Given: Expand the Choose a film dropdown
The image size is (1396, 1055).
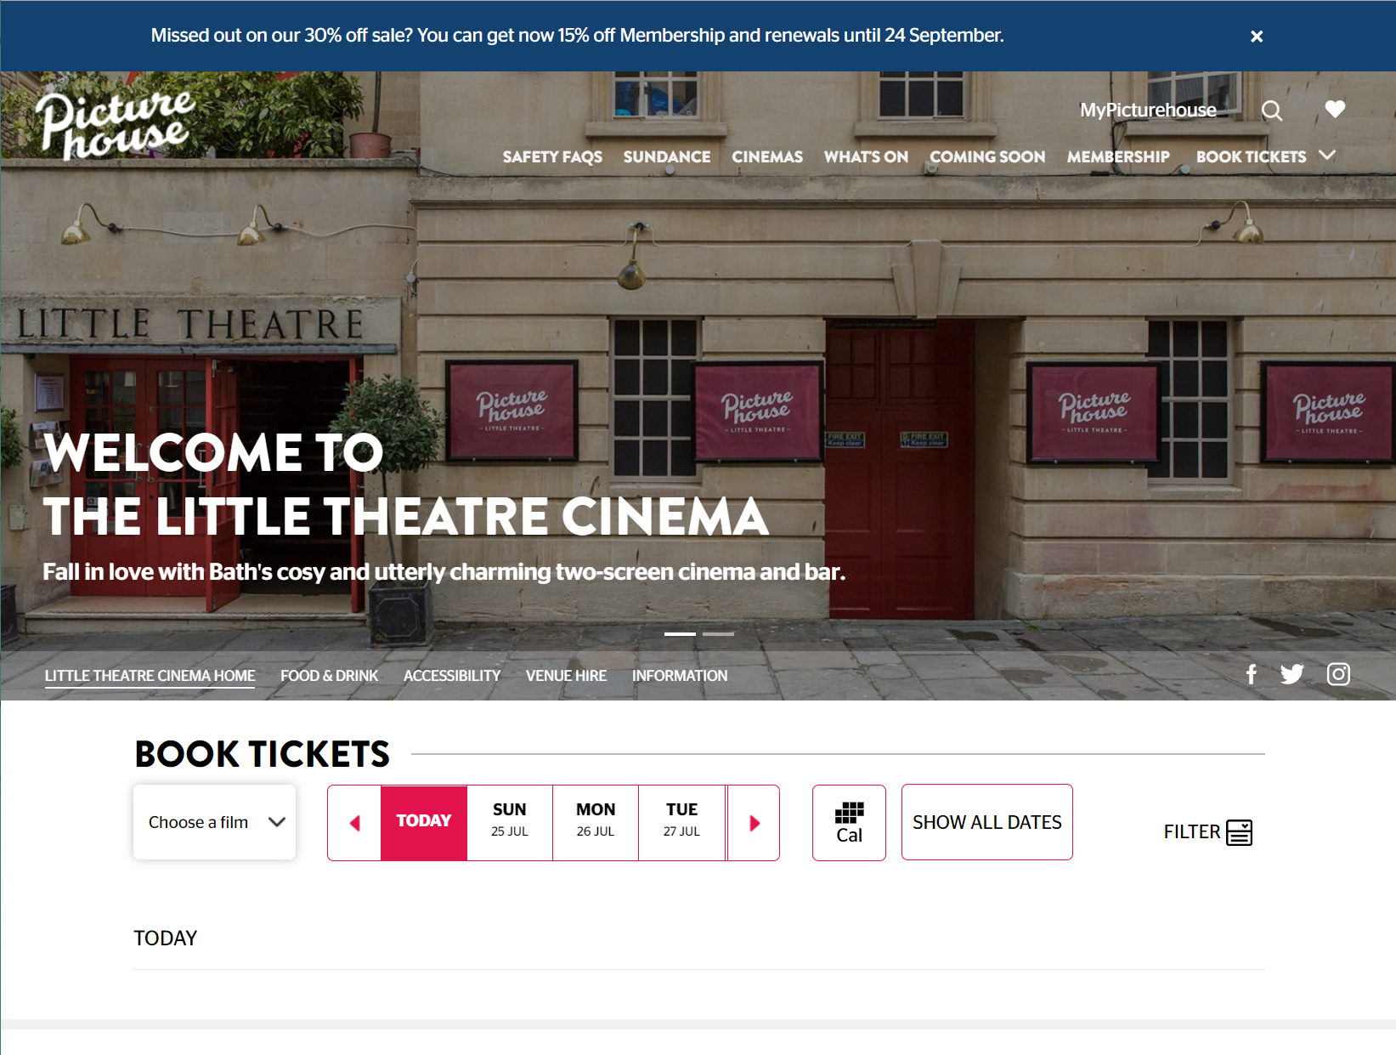Looking at the screenshot, I should click(x=214, y=822).
